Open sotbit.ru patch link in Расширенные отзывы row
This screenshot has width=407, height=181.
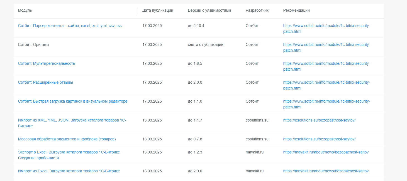coord(327,85)
